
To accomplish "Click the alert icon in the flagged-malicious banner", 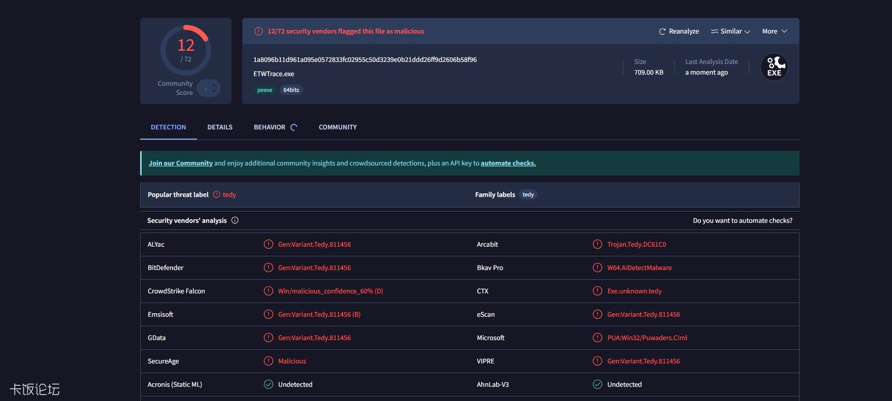I will (x=258, y=31).
